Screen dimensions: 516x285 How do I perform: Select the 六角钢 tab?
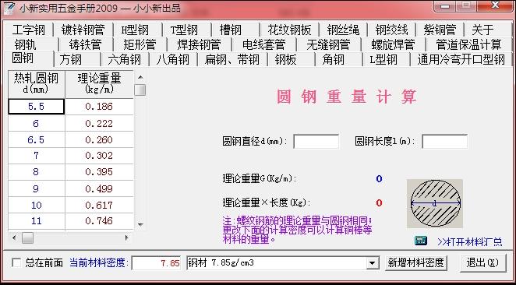[125, 59]
